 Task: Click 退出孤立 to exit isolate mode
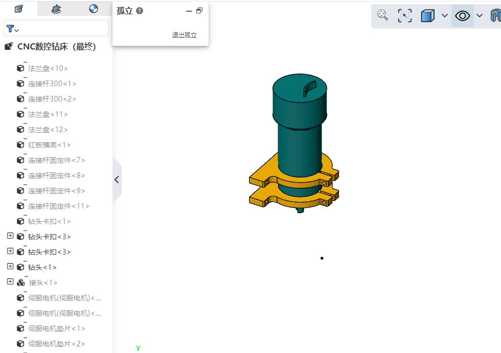(x=185, y=35)
